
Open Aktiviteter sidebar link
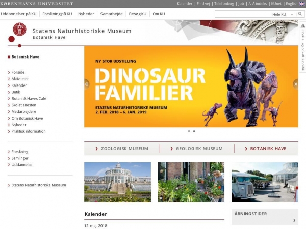(20, 79)
